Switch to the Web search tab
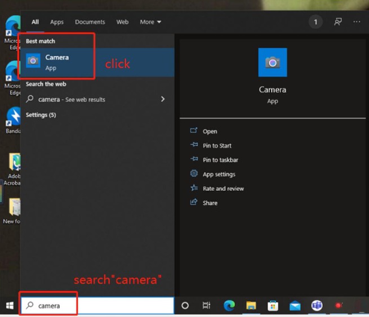 click(122, 22)
